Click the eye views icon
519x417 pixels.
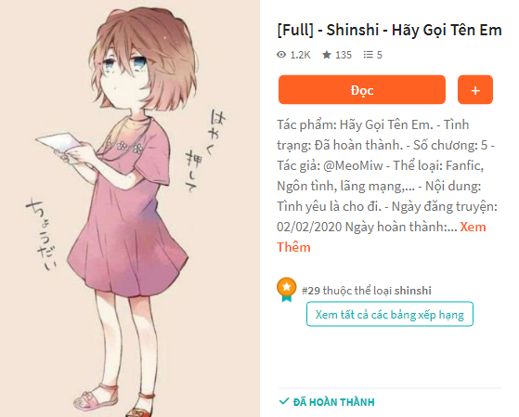(x=281, y=55)
